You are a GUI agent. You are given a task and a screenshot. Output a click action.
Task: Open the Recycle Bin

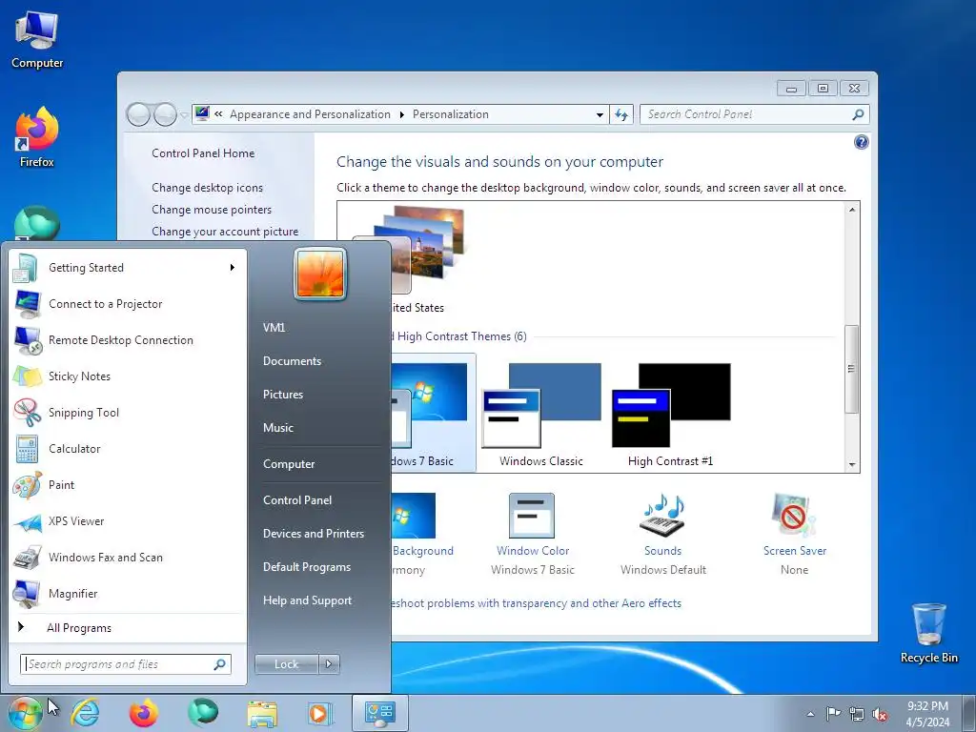(x=928, y=633)
